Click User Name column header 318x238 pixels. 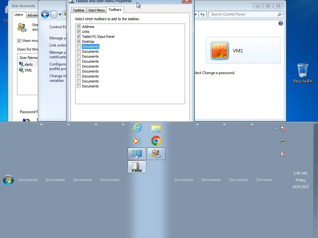click(28, 57)
